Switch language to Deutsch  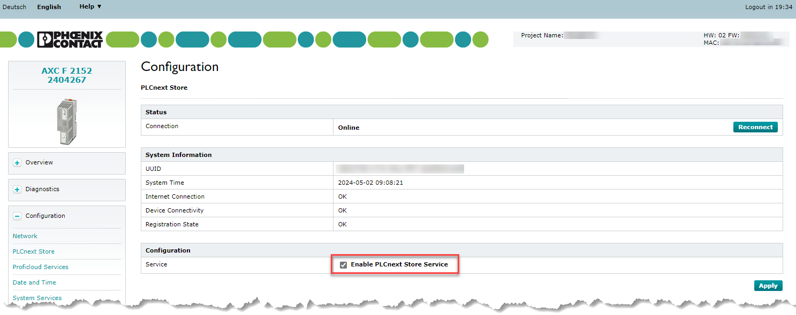tap(14, 7)
